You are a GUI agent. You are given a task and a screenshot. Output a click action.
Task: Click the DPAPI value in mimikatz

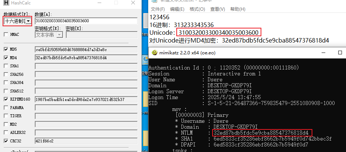tap(261, 145)
